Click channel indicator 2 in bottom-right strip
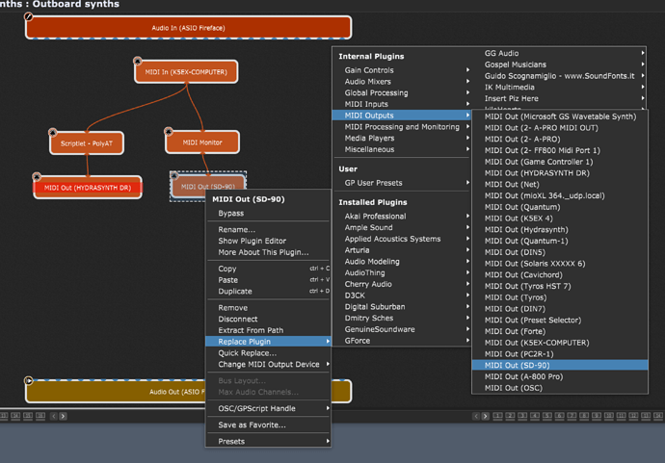The height and width of the screenshot is (463, 665). [510, 416]
